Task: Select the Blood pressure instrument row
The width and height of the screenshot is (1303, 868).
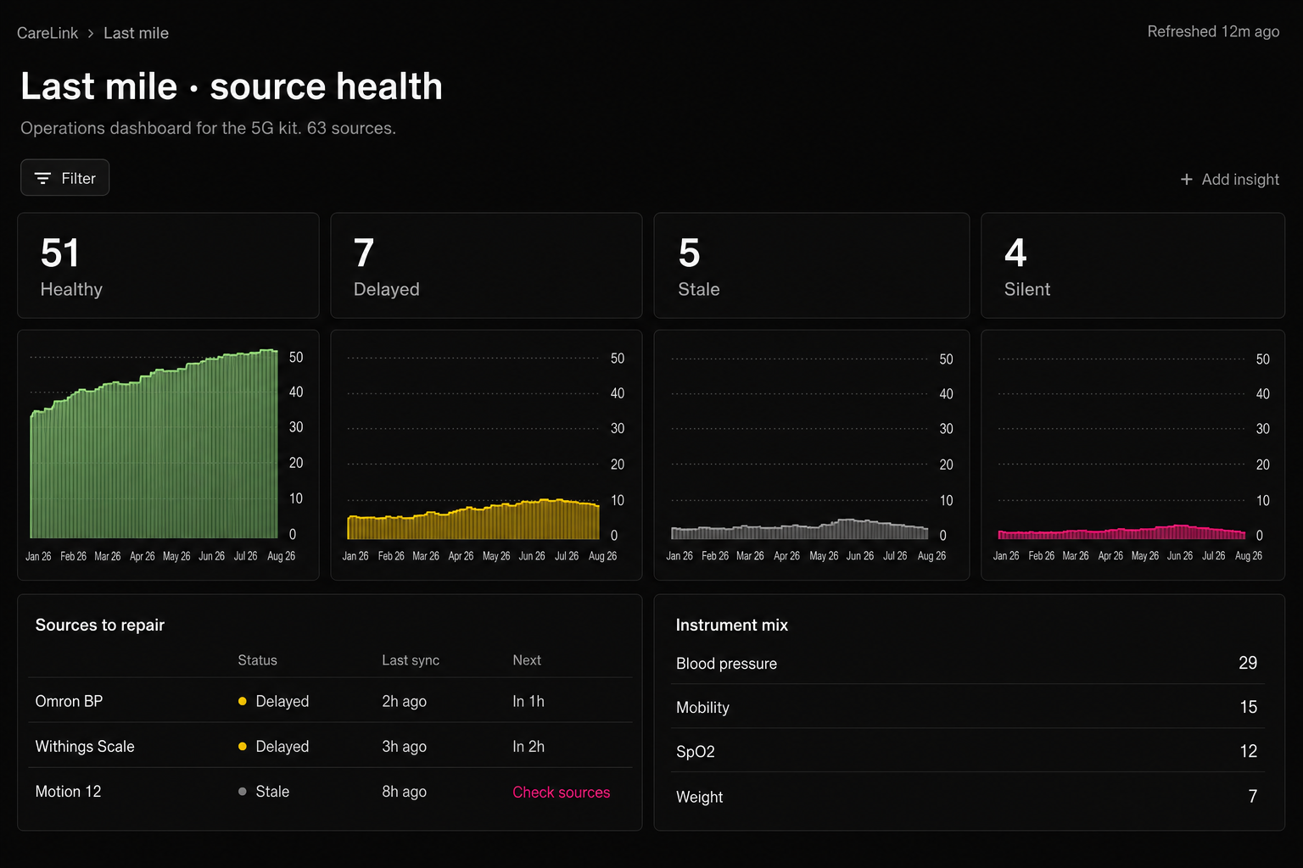Action: pos(967,663)
